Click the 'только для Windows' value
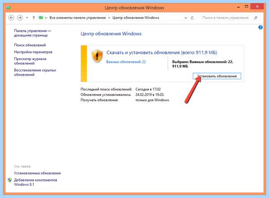Viewport: 269px width, 198px height. coord(152,100)
